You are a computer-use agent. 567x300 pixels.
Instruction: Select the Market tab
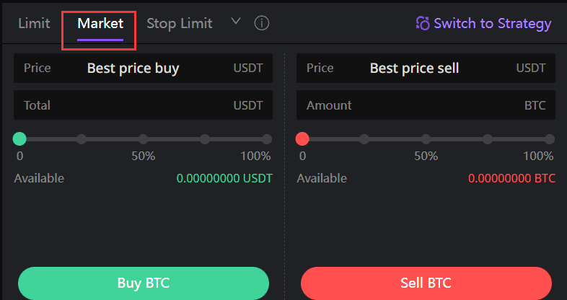pos(100,24)
